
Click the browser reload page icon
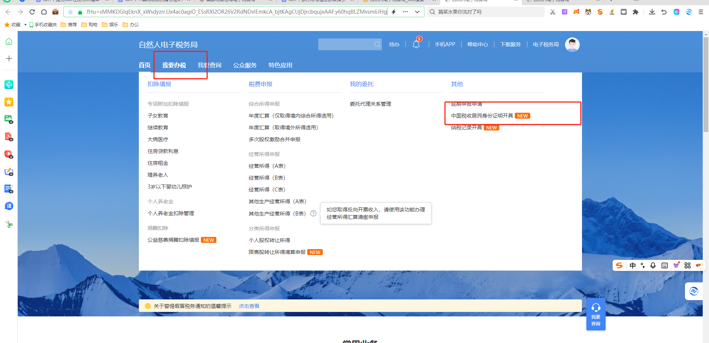click(32, 12)
